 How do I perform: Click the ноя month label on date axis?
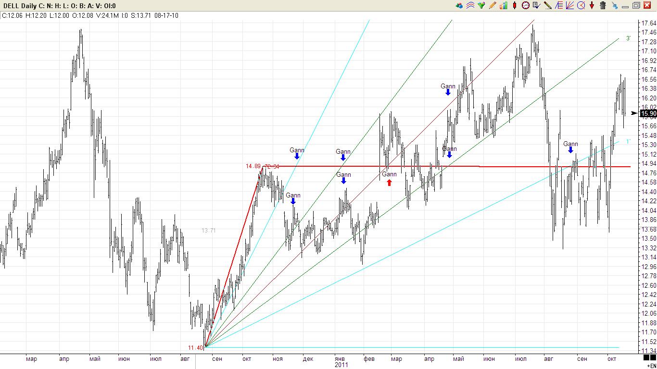pos(278,358)
